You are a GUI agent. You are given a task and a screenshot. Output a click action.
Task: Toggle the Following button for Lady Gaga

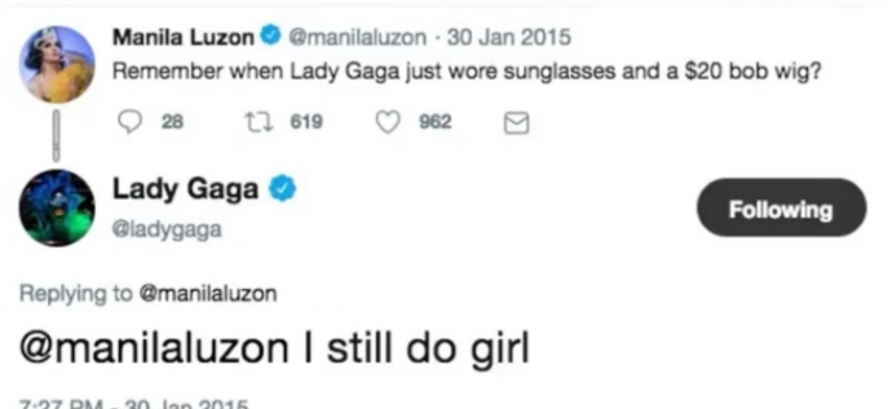782,208
